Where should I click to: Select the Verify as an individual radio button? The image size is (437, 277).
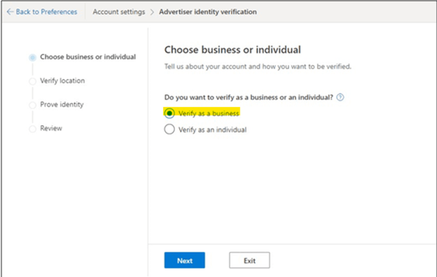[170, 130]
